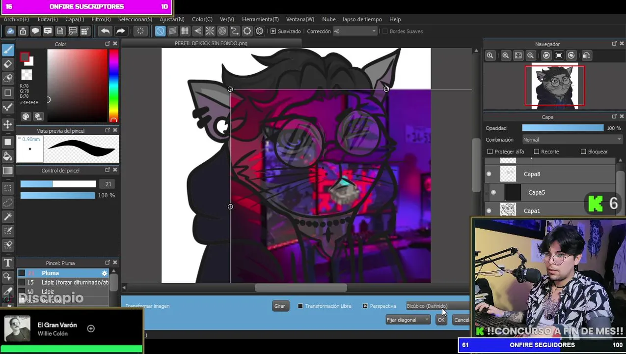Select the Bucket fill tool
This screenshot has height=354, width=626.
click(x=8, y=156)
